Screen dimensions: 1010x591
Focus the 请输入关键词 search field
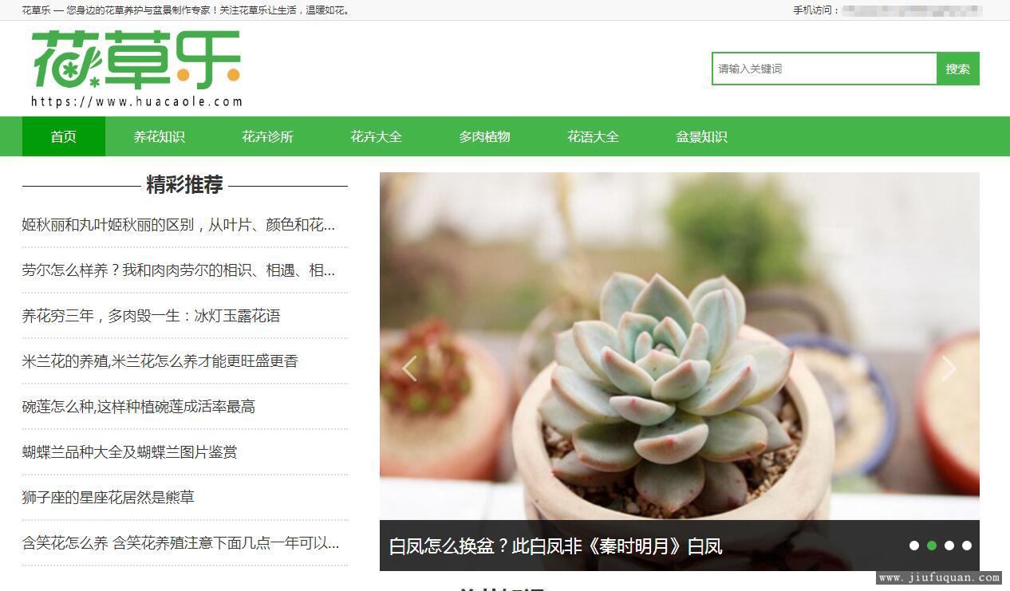tap(824, 69)
